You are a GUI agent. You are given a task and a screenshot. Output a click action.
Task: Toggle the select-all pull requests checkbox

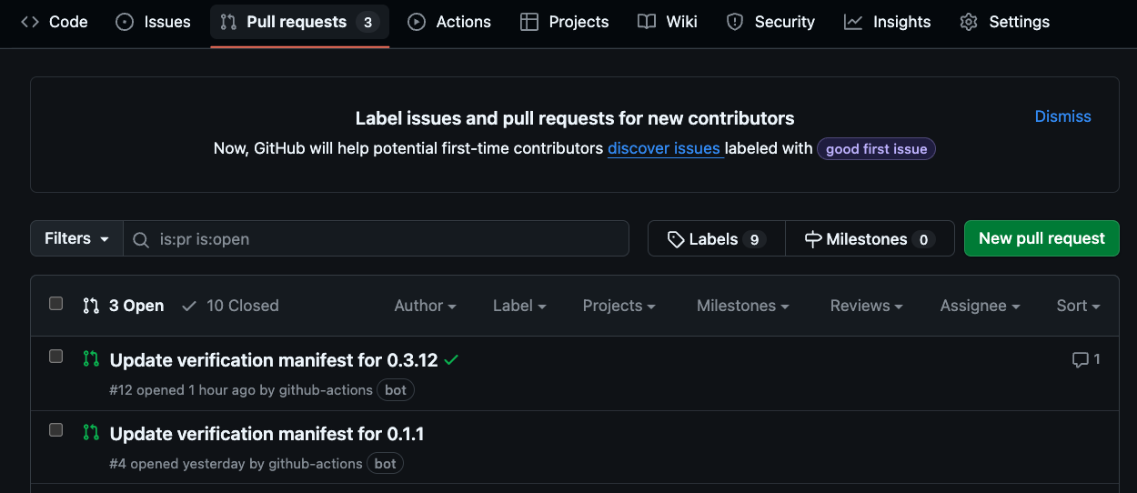click(56, 304)
